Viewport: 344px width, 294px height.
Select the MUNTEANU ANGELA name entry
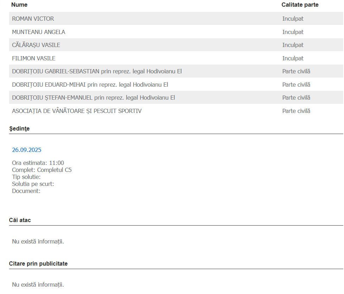point(39,32)
